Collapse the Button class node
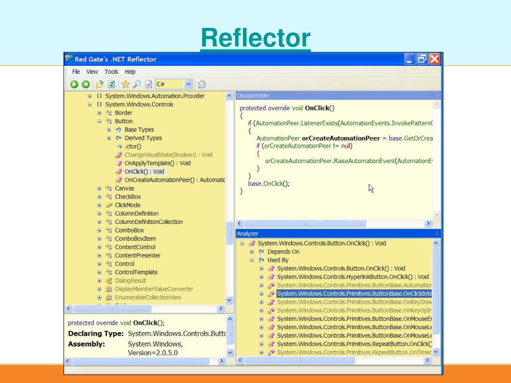 click(x=99, y=121)
